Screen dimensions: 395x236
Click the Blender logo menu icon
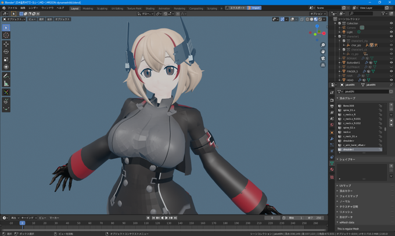[3, 8]
